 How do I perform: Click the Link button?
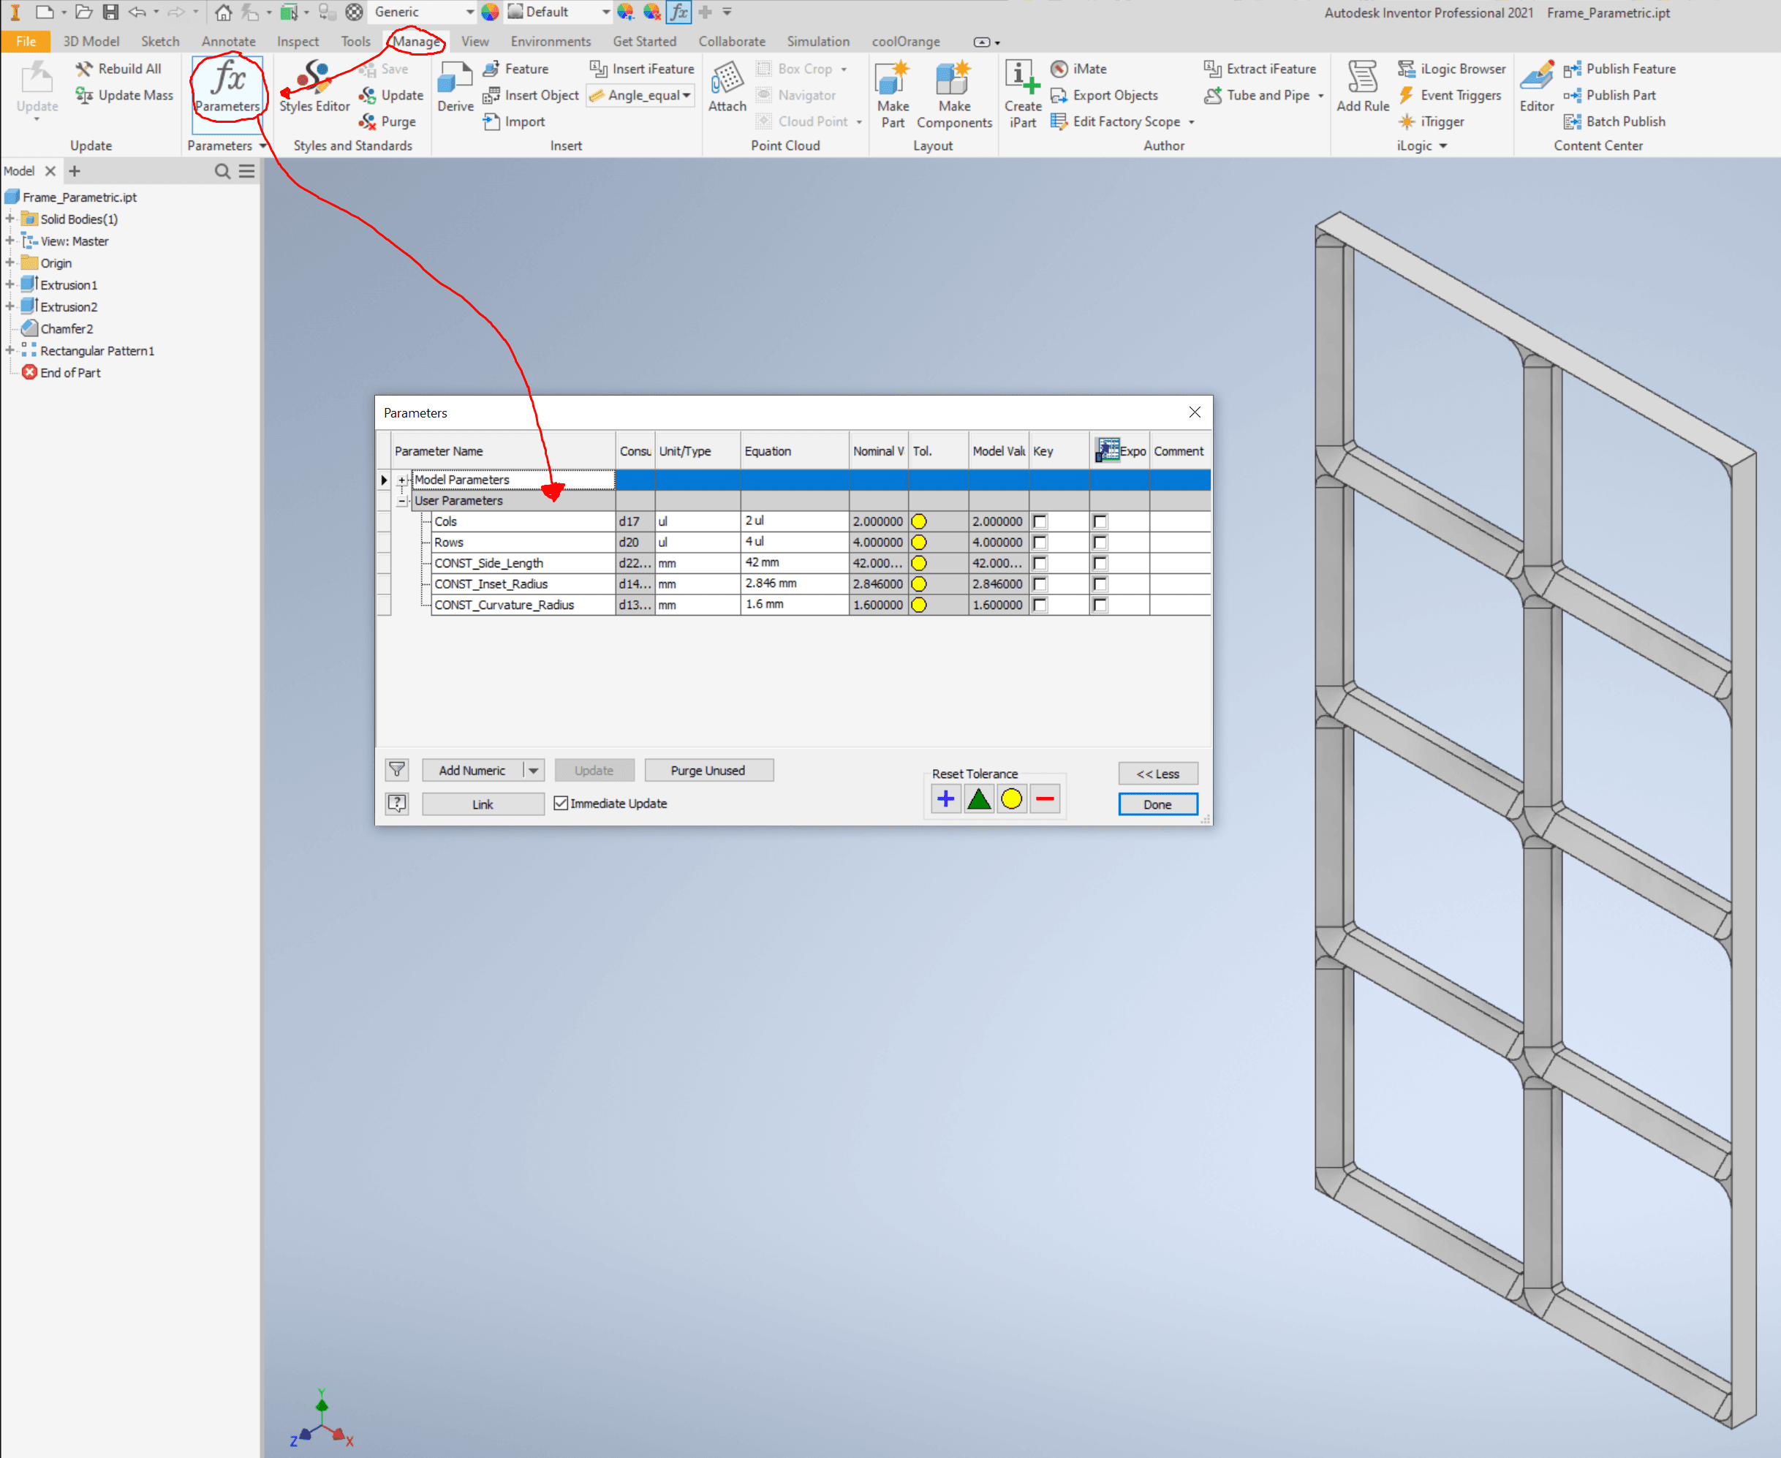tap(483, 804)
